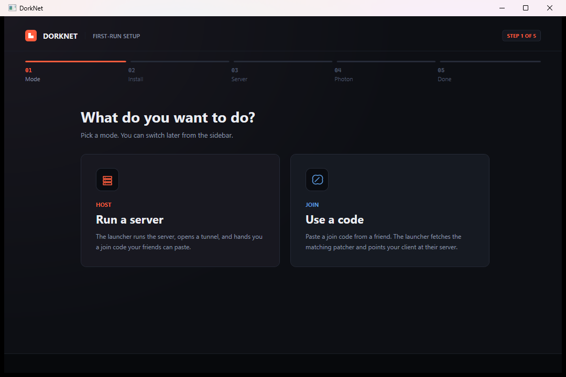Click the orange progress bar above Mode
566x377 pixels.
pyautogui.click(x=75, y=62)
